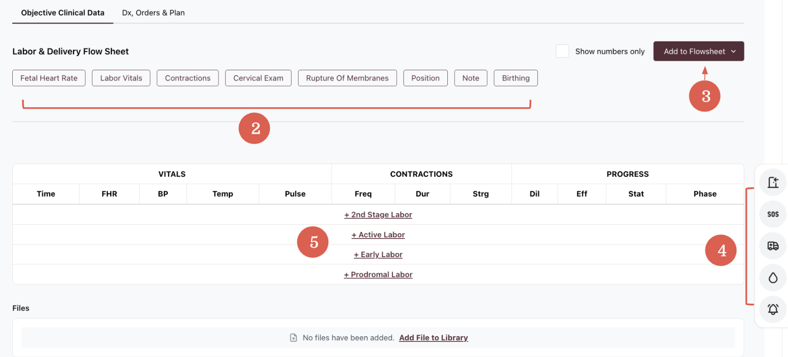Click the Files section label
Screen dimensions: 788x357
coord(21,308)
